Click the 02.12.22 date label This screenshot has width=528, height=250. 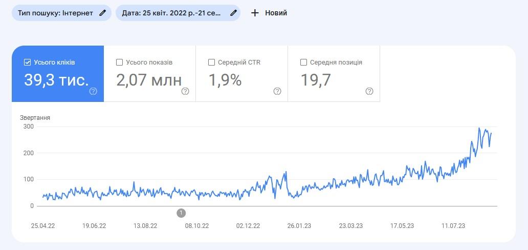pos(248,226)
